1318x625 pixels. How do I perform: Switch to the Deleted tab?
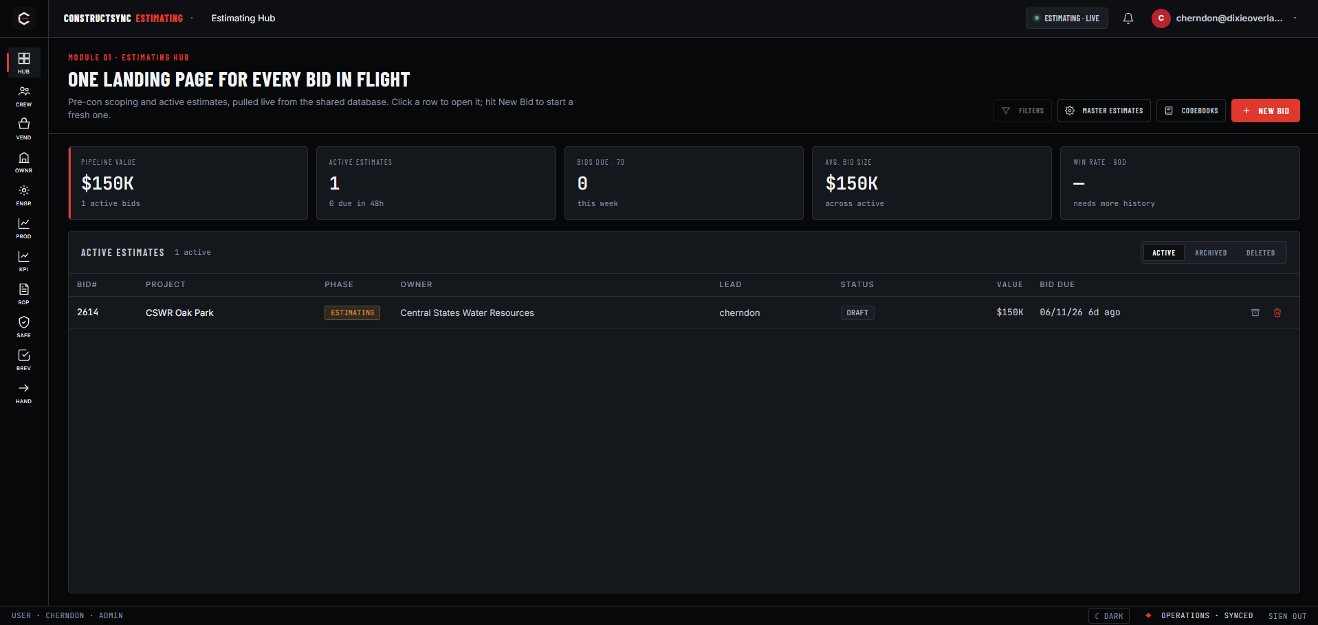tap(1260, 253)
